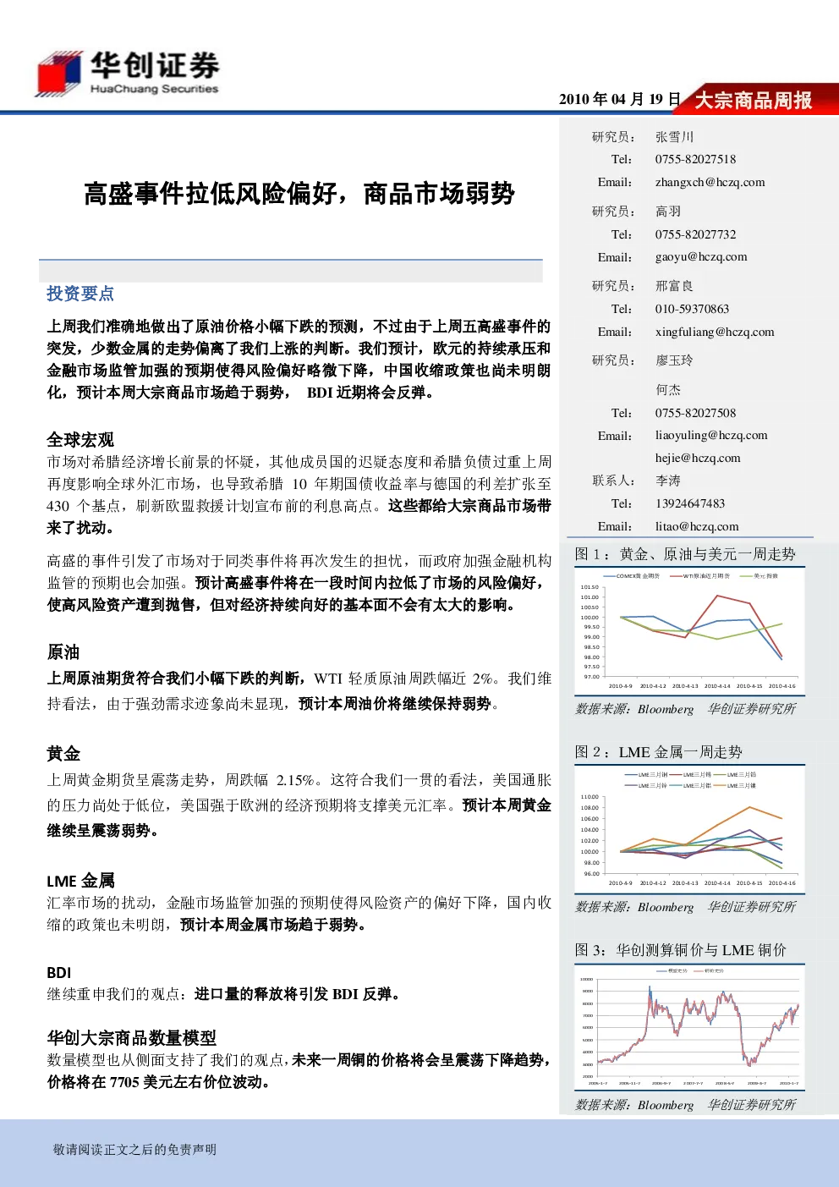This screenshot has width=839, height=1187.
Task: Click the data source line under figure 1
Action: click(x=685, y=709)
